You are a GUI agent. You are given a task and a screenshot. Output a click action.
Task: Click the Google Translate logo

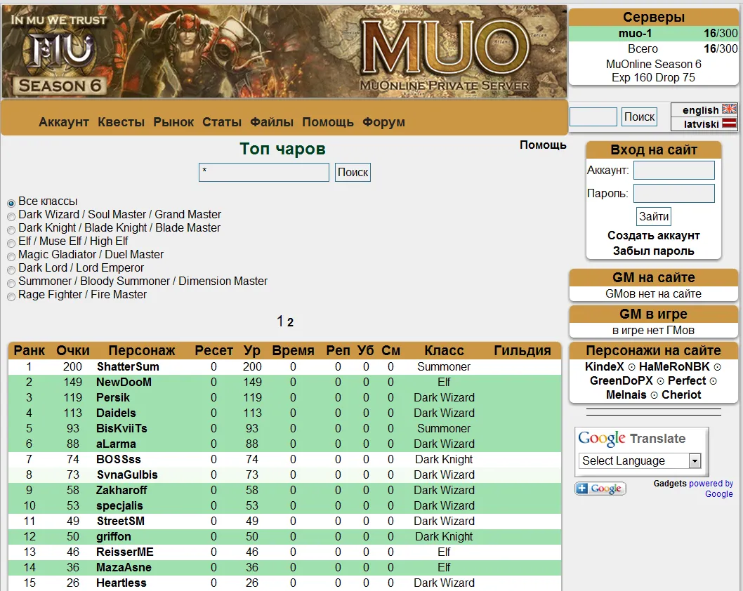point(631,439)
